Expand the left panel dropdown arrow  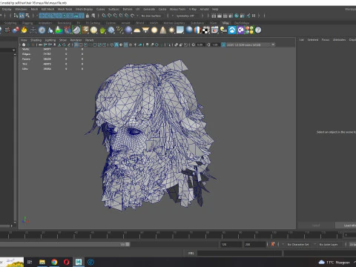[x=13, y=50]
